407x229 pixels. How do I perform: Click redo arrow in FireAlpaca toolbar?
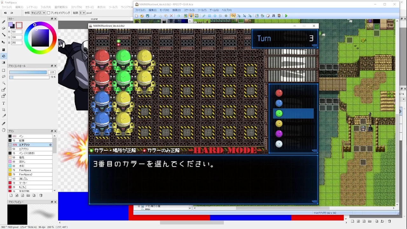pos(12,13)
